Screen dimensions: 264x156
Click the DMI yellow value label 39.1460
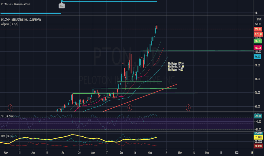tap(258, 137)
